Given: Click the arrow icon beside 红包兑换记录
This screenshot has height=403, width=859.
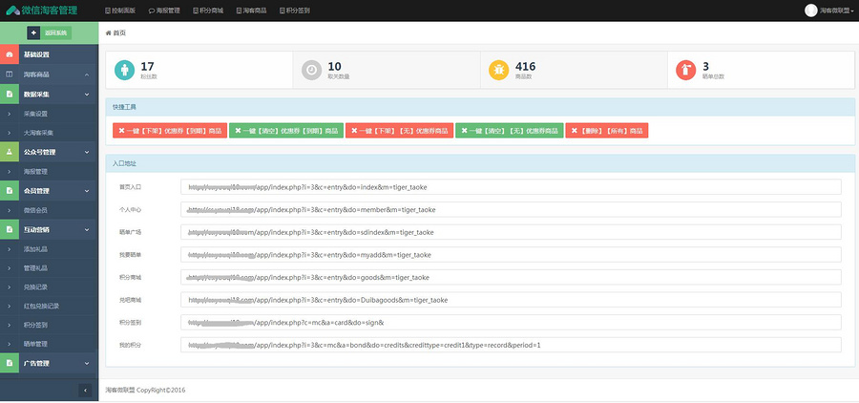Looking at the screenshot, I should point(10,306).
